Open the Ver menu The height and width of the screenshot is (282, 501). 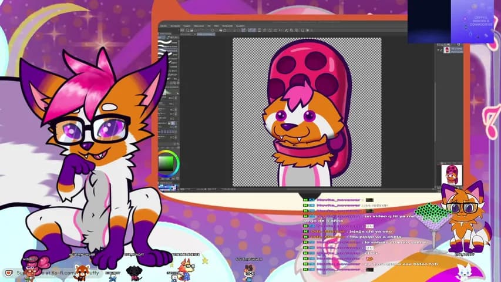pyautogui.click(x=209, y=26)
